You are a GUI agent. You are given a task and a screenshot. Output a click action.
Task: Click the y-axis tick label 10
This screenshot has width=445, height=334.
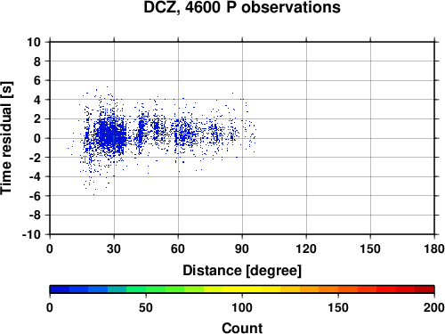[x=34, y=42]
